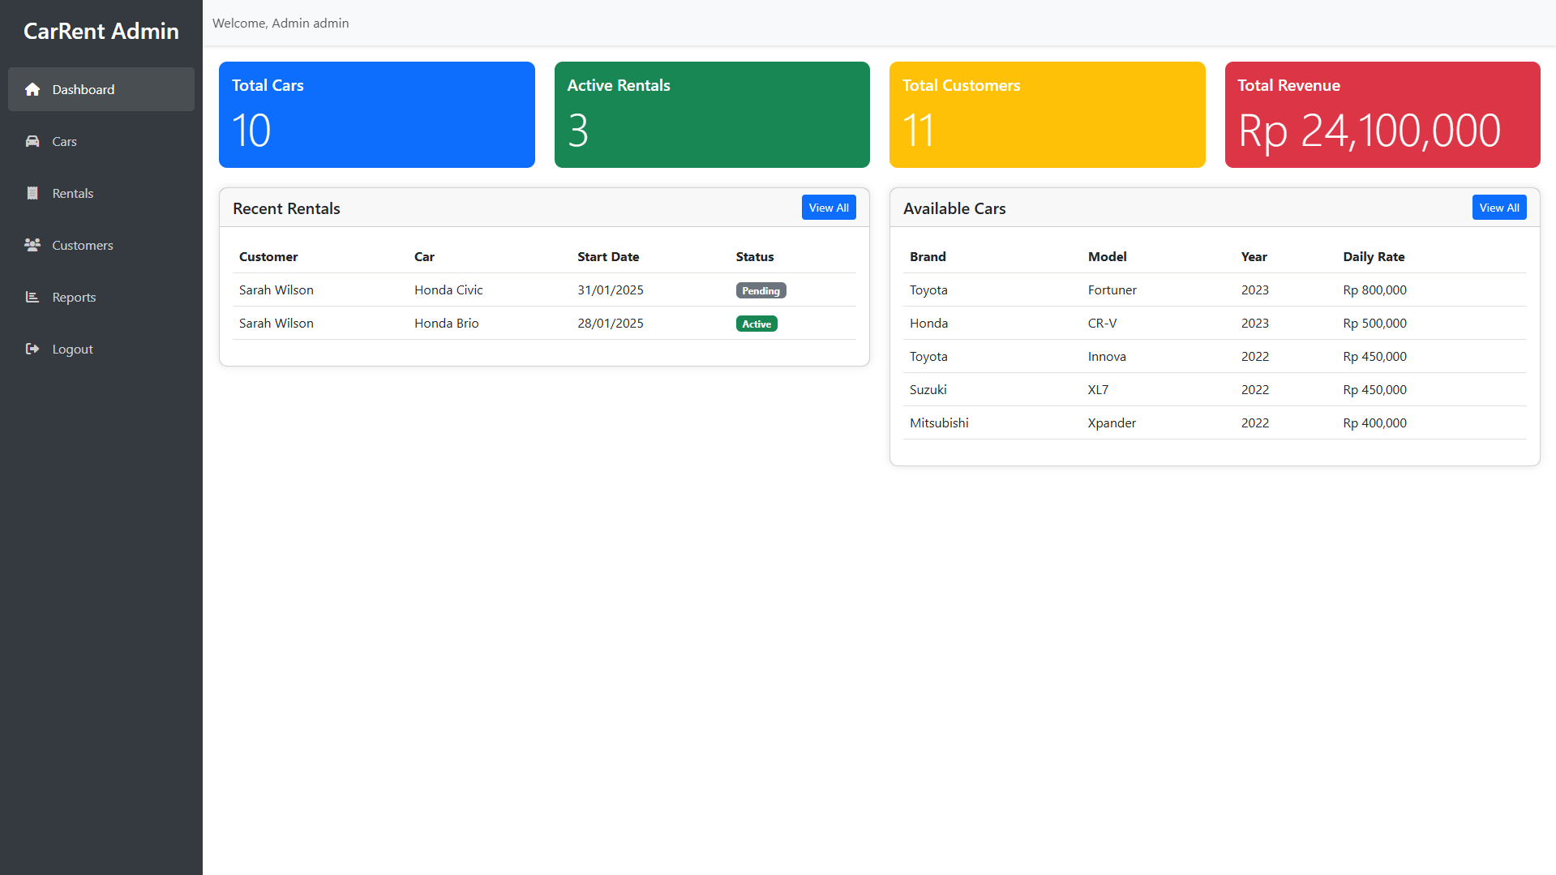Click Rp 450,000 in the XL7 row
Viewport: 1556px width, 875px height.
pos(1374,389)
